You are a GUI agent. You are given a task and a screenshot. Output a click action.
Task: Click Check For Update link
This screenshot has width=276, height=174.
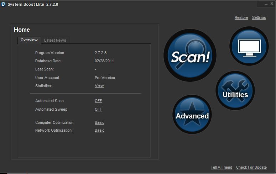pos(251,167)
